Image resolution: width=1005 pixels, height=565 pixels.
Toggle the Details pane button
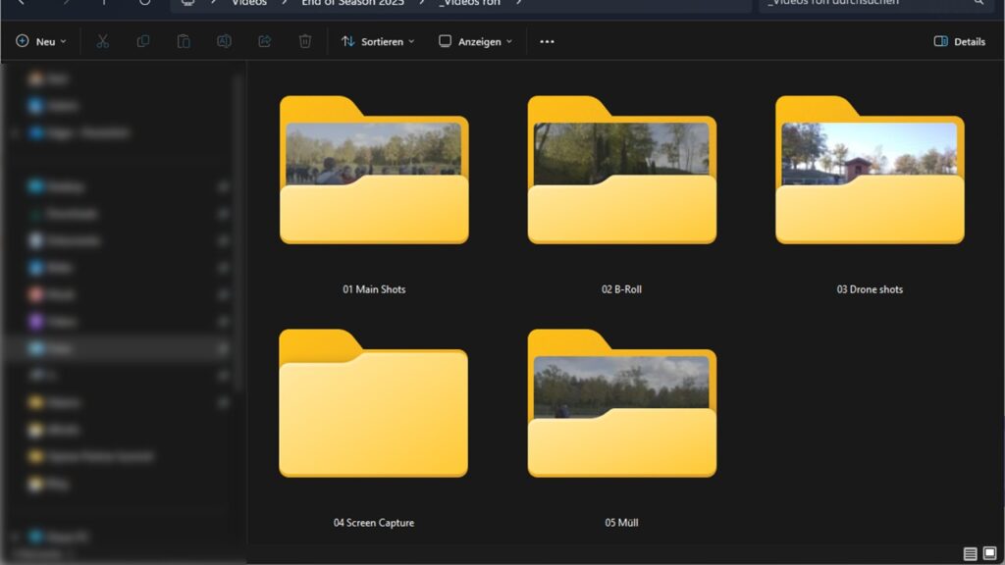(x=960, y=41)
